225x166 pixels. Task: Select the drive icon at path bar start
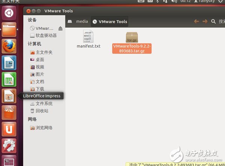tap(70, 21)
